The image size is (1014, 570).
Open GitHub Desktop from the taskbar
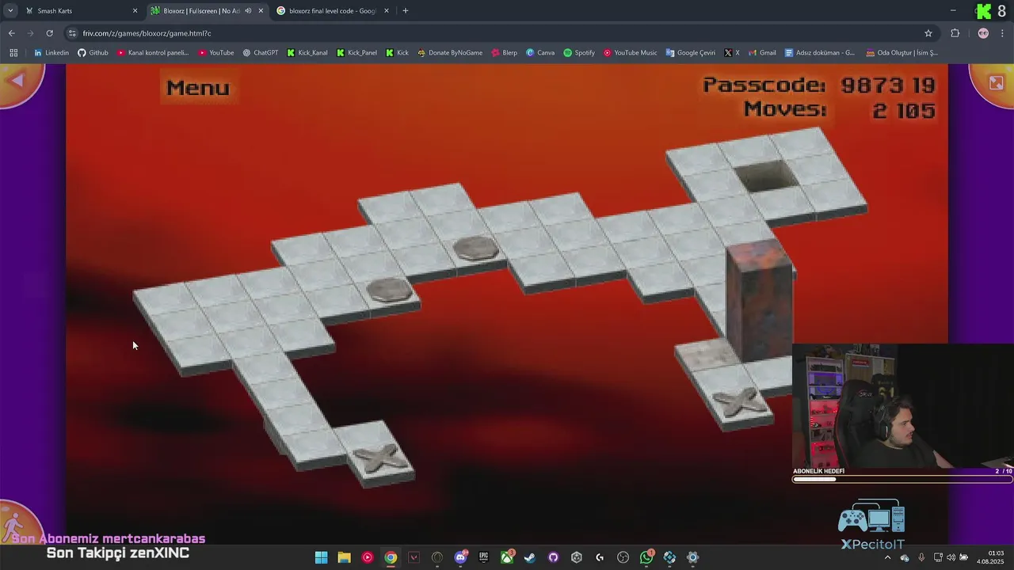(x=553, y=557)
